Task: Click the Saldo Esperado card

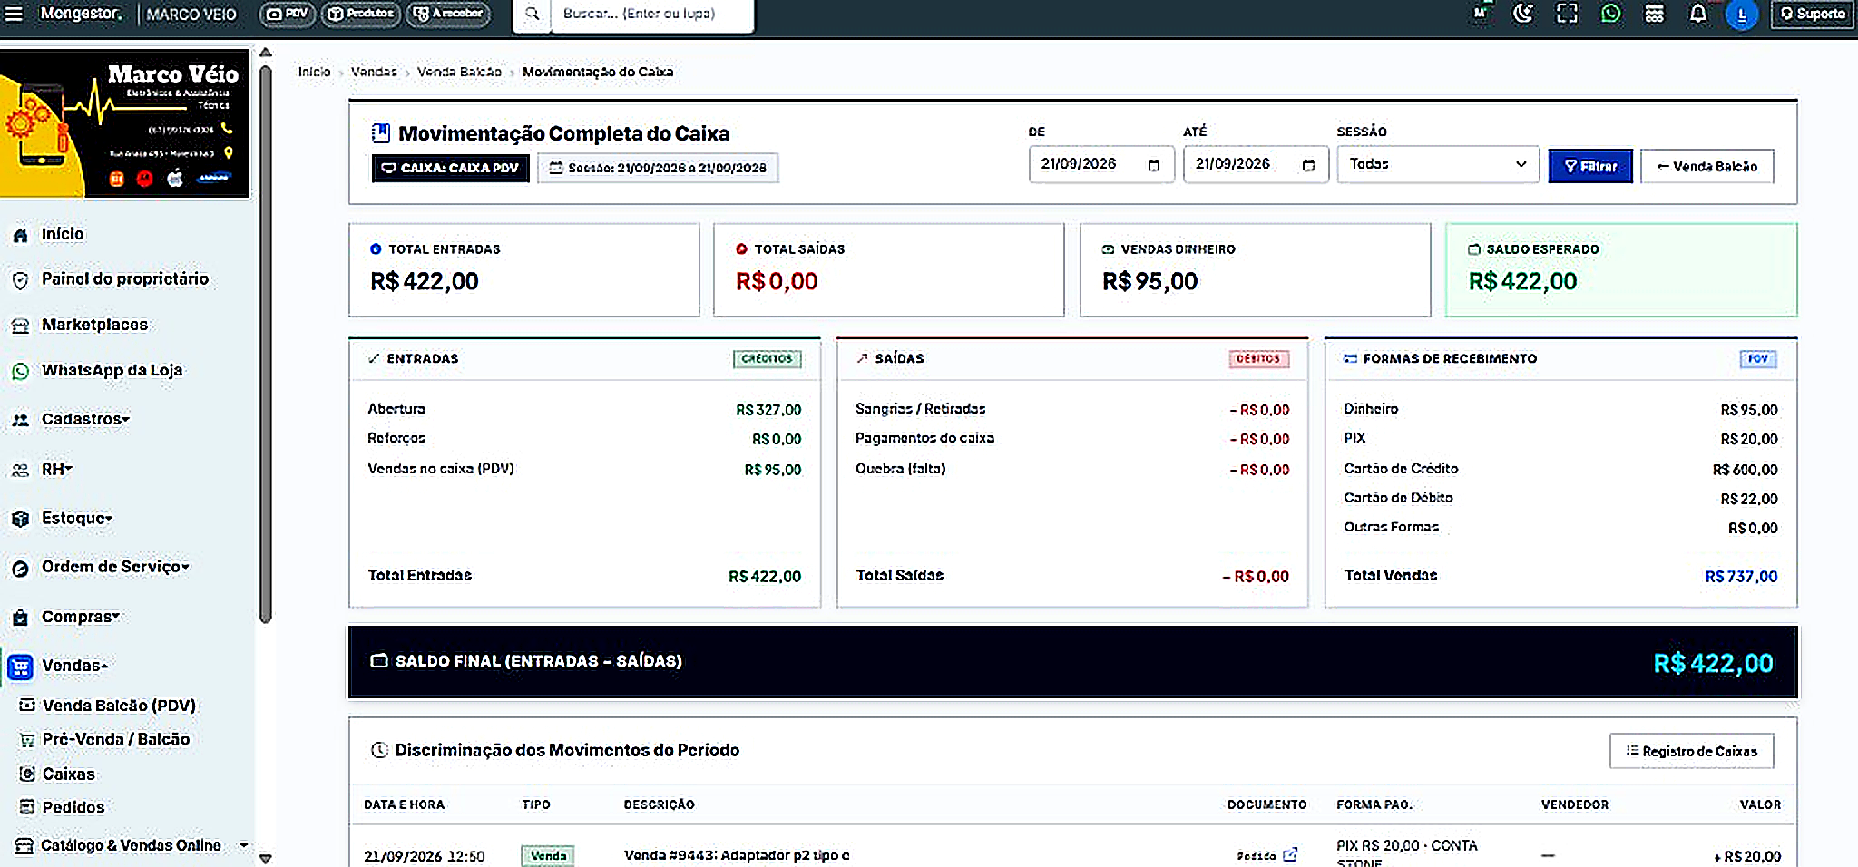Action: (x=1621, y=269)
